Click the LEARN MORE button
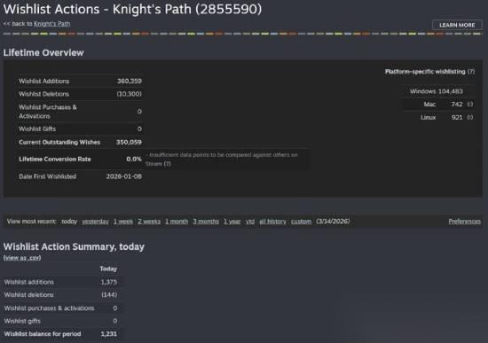 (457, 25)
